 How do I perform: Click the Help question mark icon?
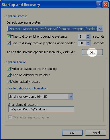[99, 5]
